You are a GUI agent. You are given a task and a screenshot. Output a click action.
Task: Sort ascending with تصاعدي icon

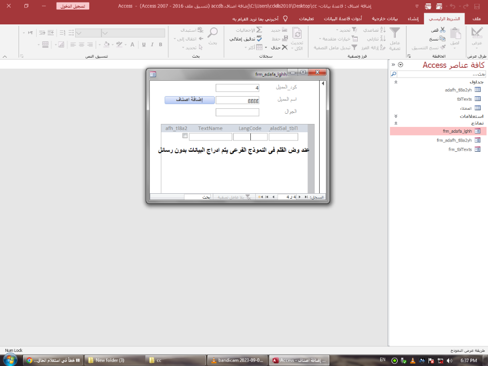(x=383, y=30)
